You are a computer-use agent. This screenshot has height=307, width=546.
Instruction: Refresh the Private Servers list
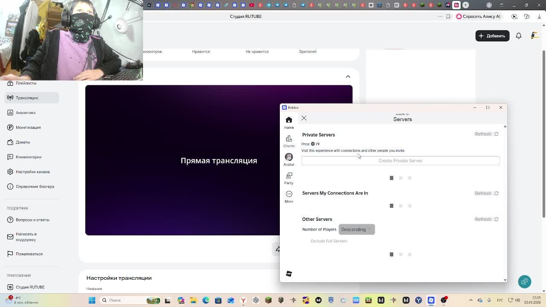point(487,134)
